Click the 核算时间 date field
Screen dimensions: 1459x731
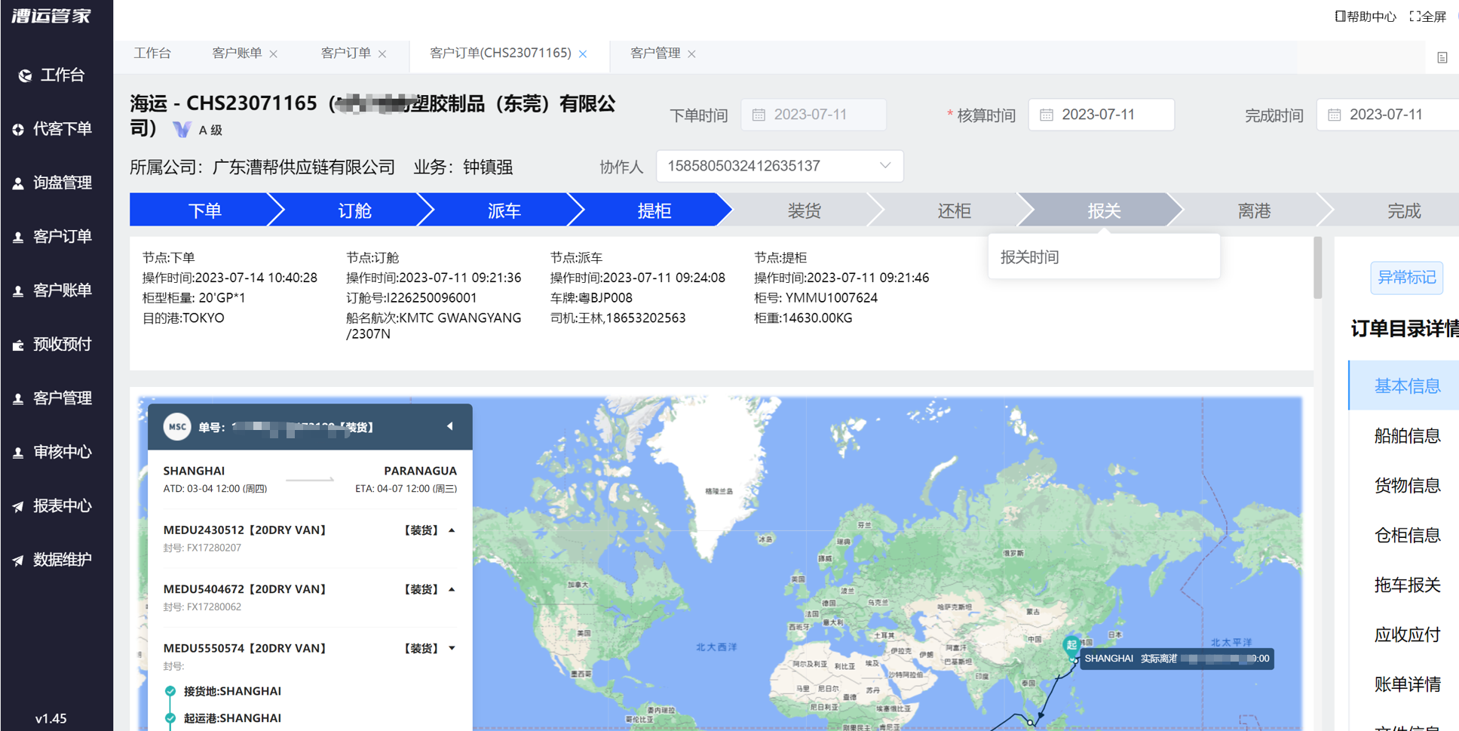(x=1102, y=115)
